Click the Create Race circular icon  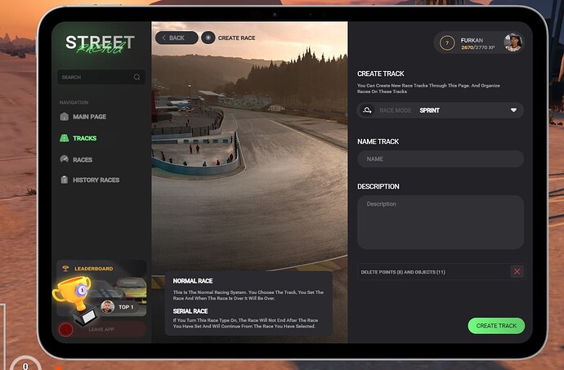pyautogui.click(x=208, y=38)
